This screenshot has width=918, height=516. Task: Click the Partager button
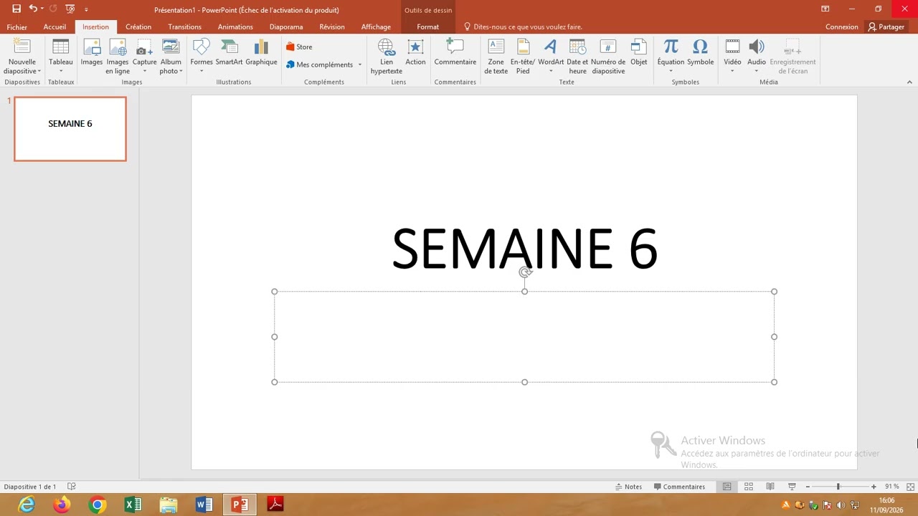click(886, 27)
